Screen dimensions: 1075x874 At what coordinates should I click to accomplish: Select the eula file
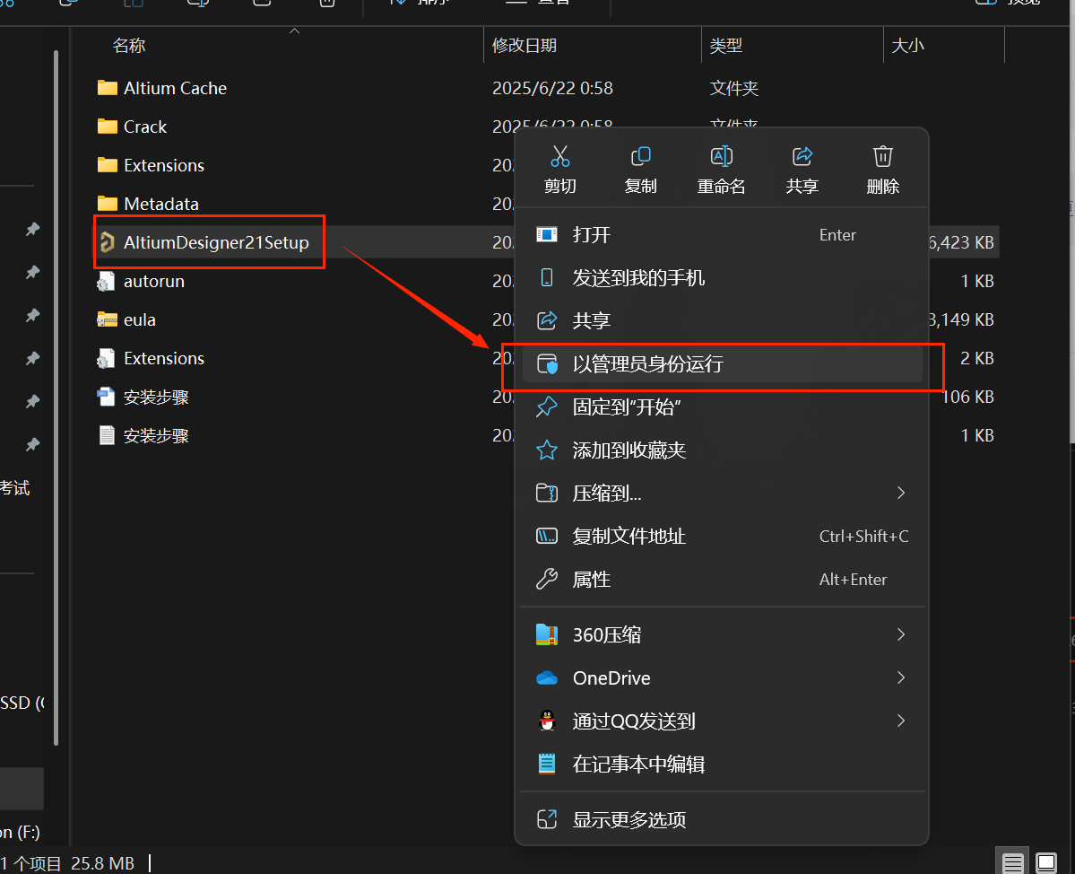pos(139,319)
